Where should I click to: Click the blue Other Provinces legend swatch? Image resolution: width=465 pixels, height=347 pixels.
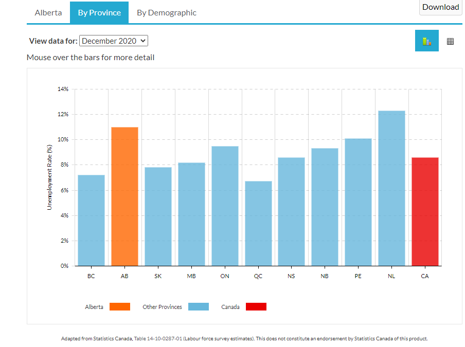199,307
